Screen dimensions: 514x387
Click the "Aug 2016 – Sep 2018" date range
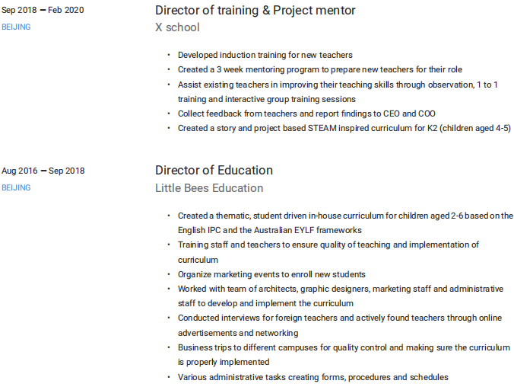tap(43, 171)
